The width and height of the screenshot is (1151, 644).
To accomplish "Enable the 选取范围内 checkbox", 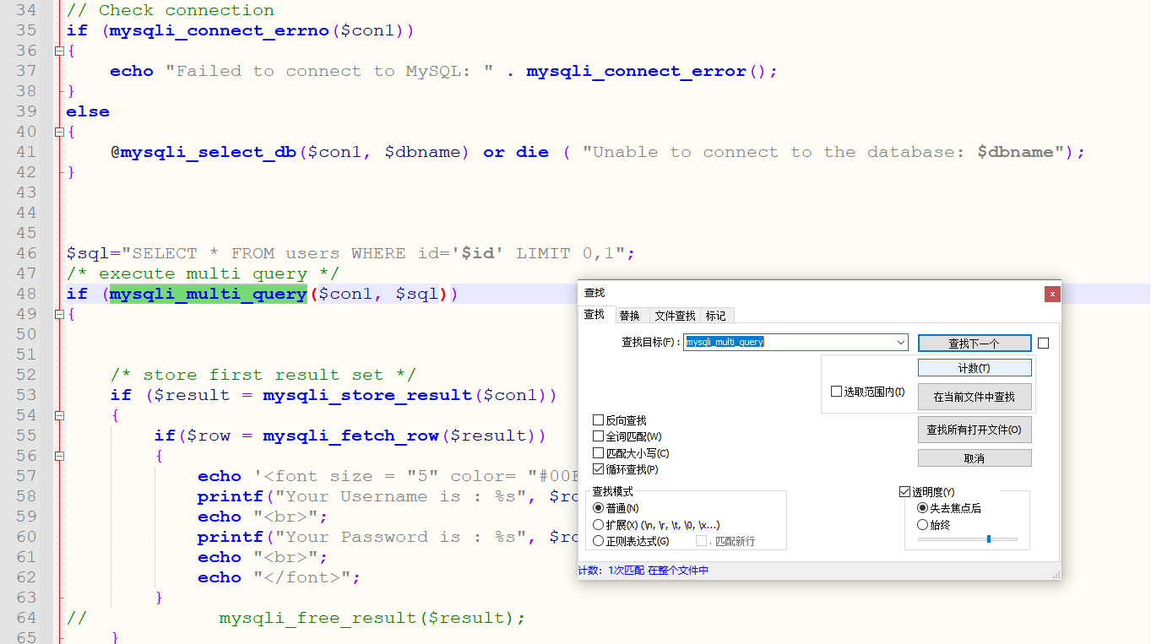I will pos(836,392).
